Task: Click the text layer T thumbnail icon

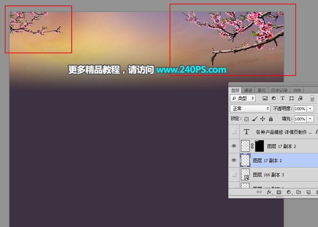Action: [246, 132]
